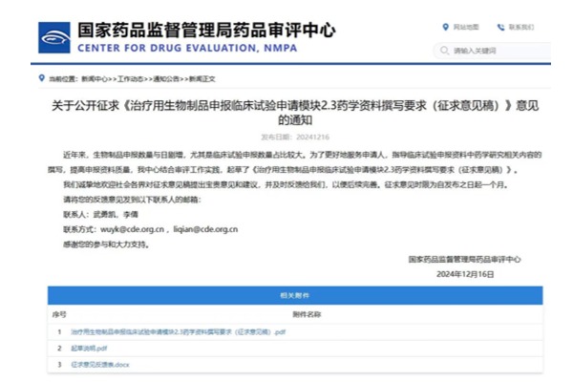Click the signature 国家药品监督管理局药品审评中心 at bottom

coord(464,259)
